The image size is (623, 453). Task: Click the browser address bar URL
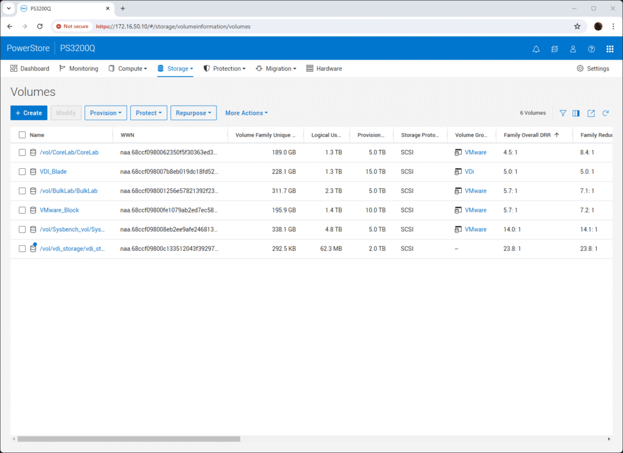tap(173, 27)
